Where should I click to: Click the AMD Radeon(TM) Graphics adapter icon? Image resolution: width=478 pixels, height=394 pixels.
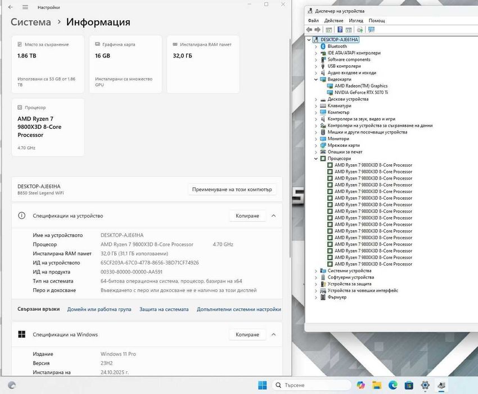click(330, 86)
